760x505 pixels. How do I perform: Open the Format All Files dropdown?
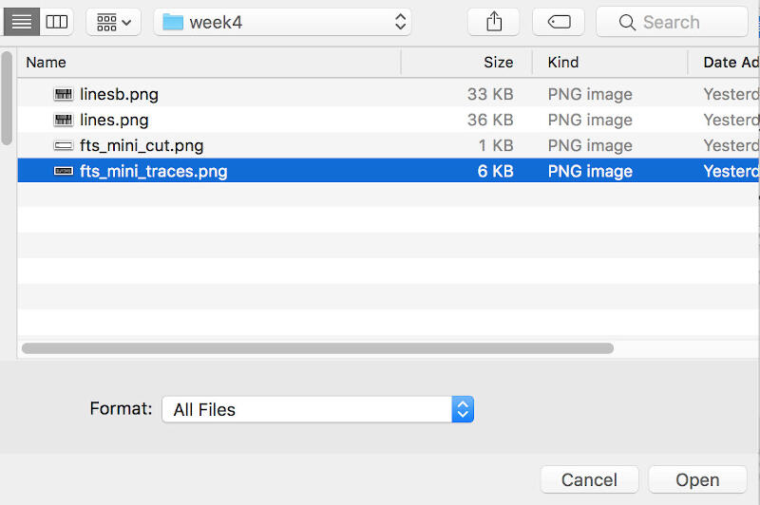317,409
